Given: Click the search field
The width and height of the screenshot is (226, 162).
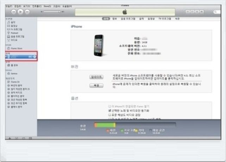Looking at the screenshot, I should point(217,12).
